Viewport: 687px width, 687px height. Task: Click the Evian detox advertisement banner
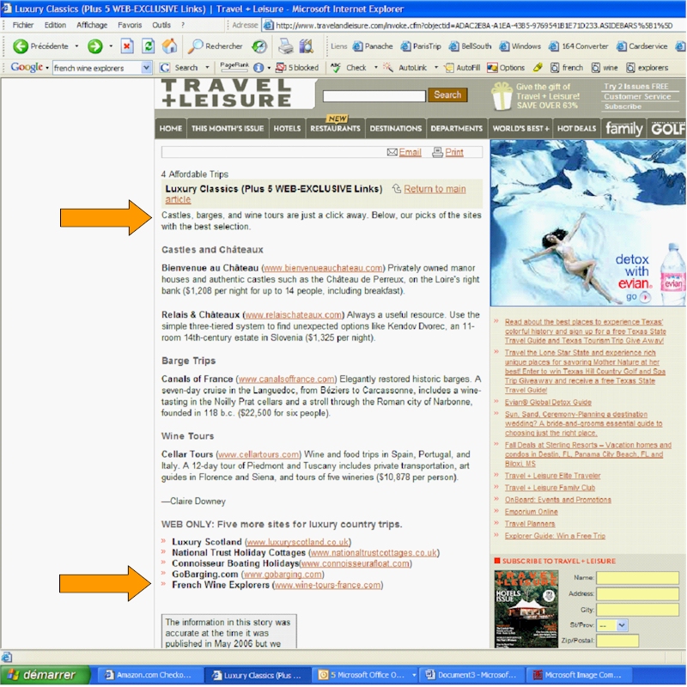point(588,223)
